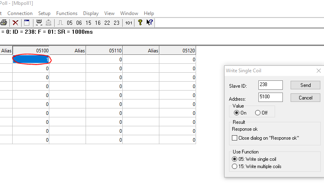324x188 pixels.
Task: Click function 16 toolbar button
Action: [x=98, y=23]
